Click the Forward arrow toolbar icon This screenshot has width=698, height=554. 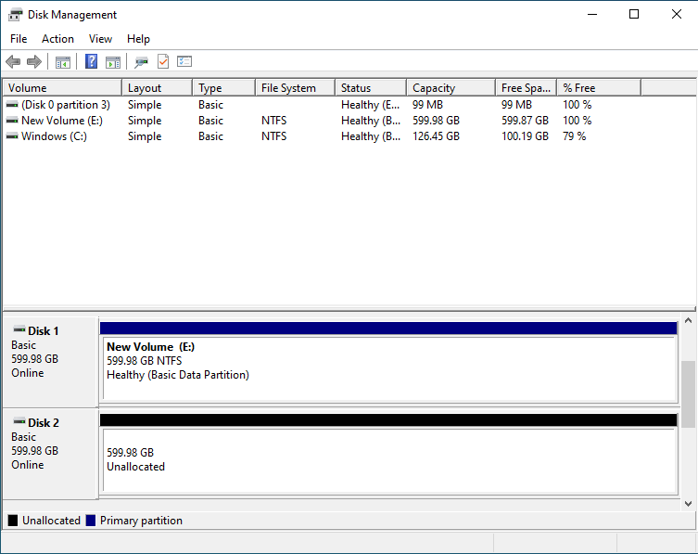click(x=33, y=61)
